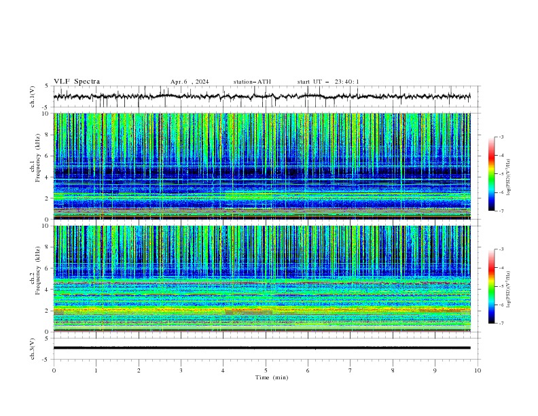The height and width of the screenshot is (416, 538).
Task: Click the ch.2 colorbar 'log(PSD)(V²/Hz)' label
Action: point(509,290)
